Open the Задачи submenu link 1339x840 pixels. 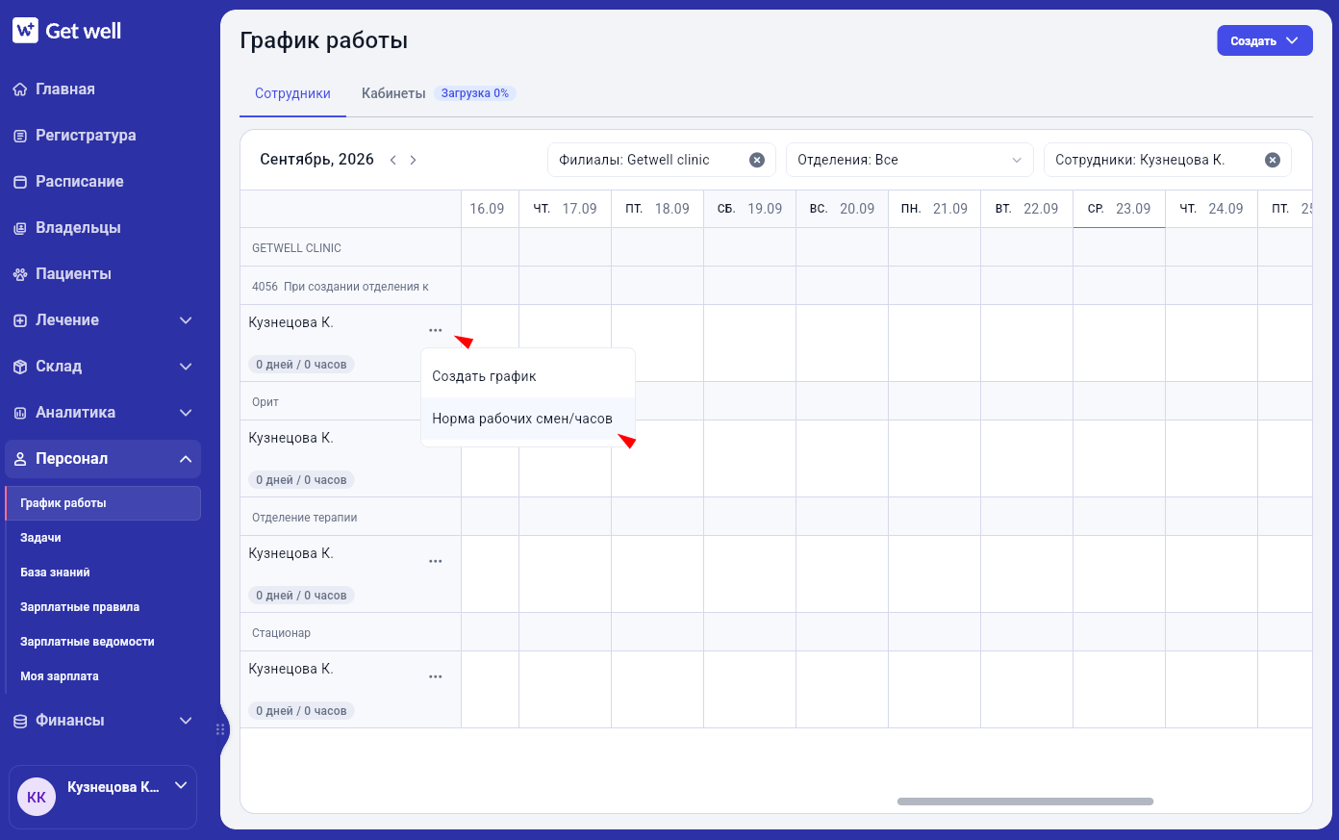[40, 538]
